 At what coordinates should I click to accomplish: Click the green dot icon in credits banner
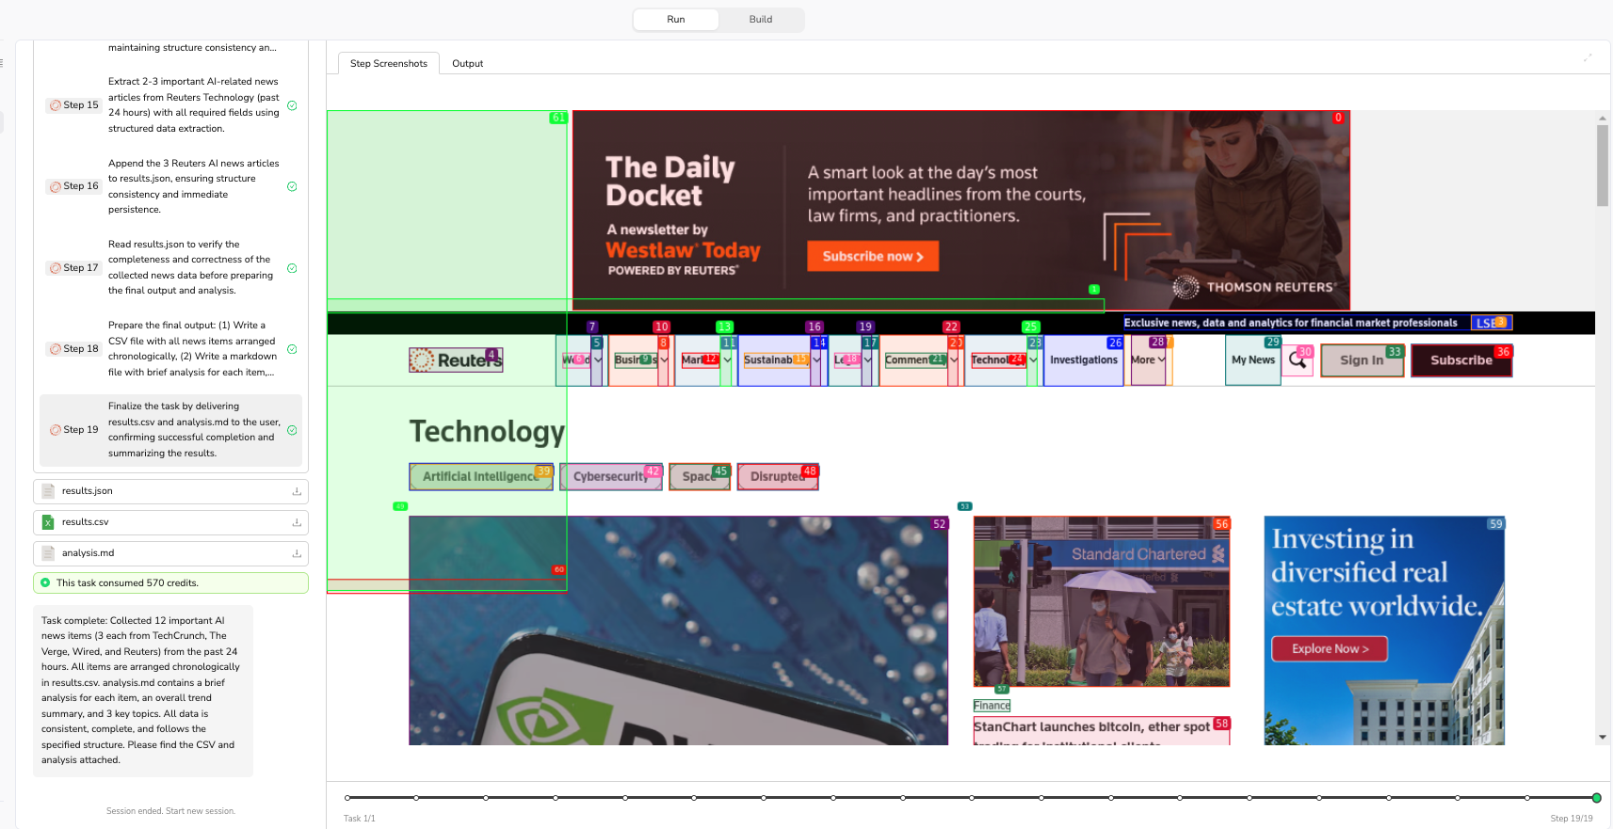[x=45, y=582]
